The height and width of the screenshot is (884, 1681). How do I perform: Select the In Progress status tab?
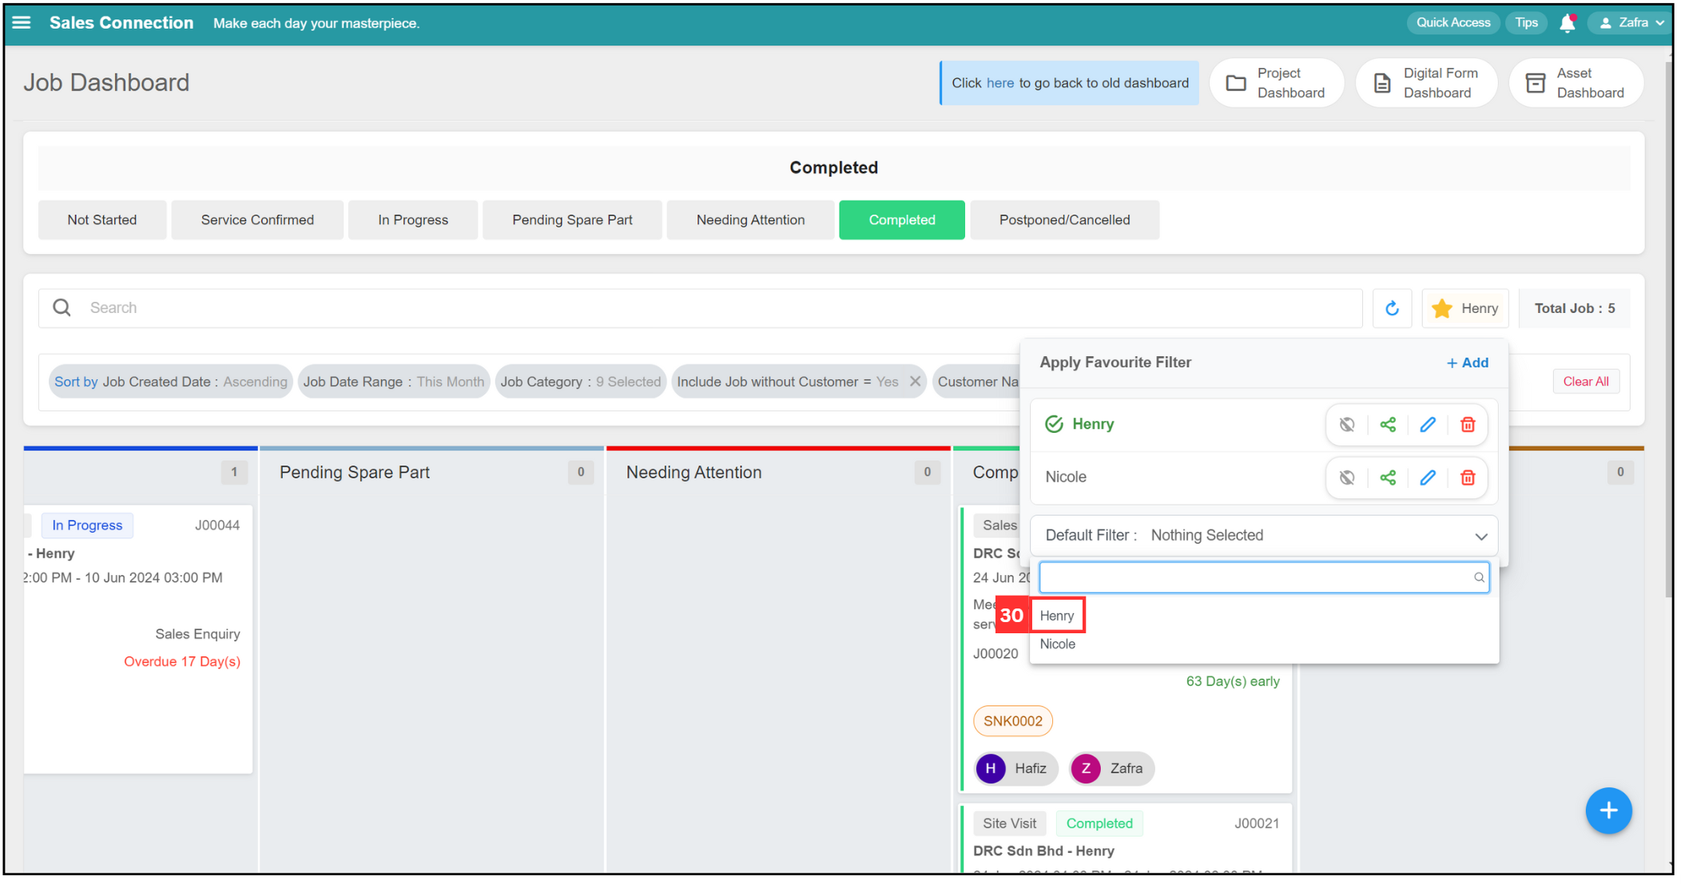tap(413, 220)
